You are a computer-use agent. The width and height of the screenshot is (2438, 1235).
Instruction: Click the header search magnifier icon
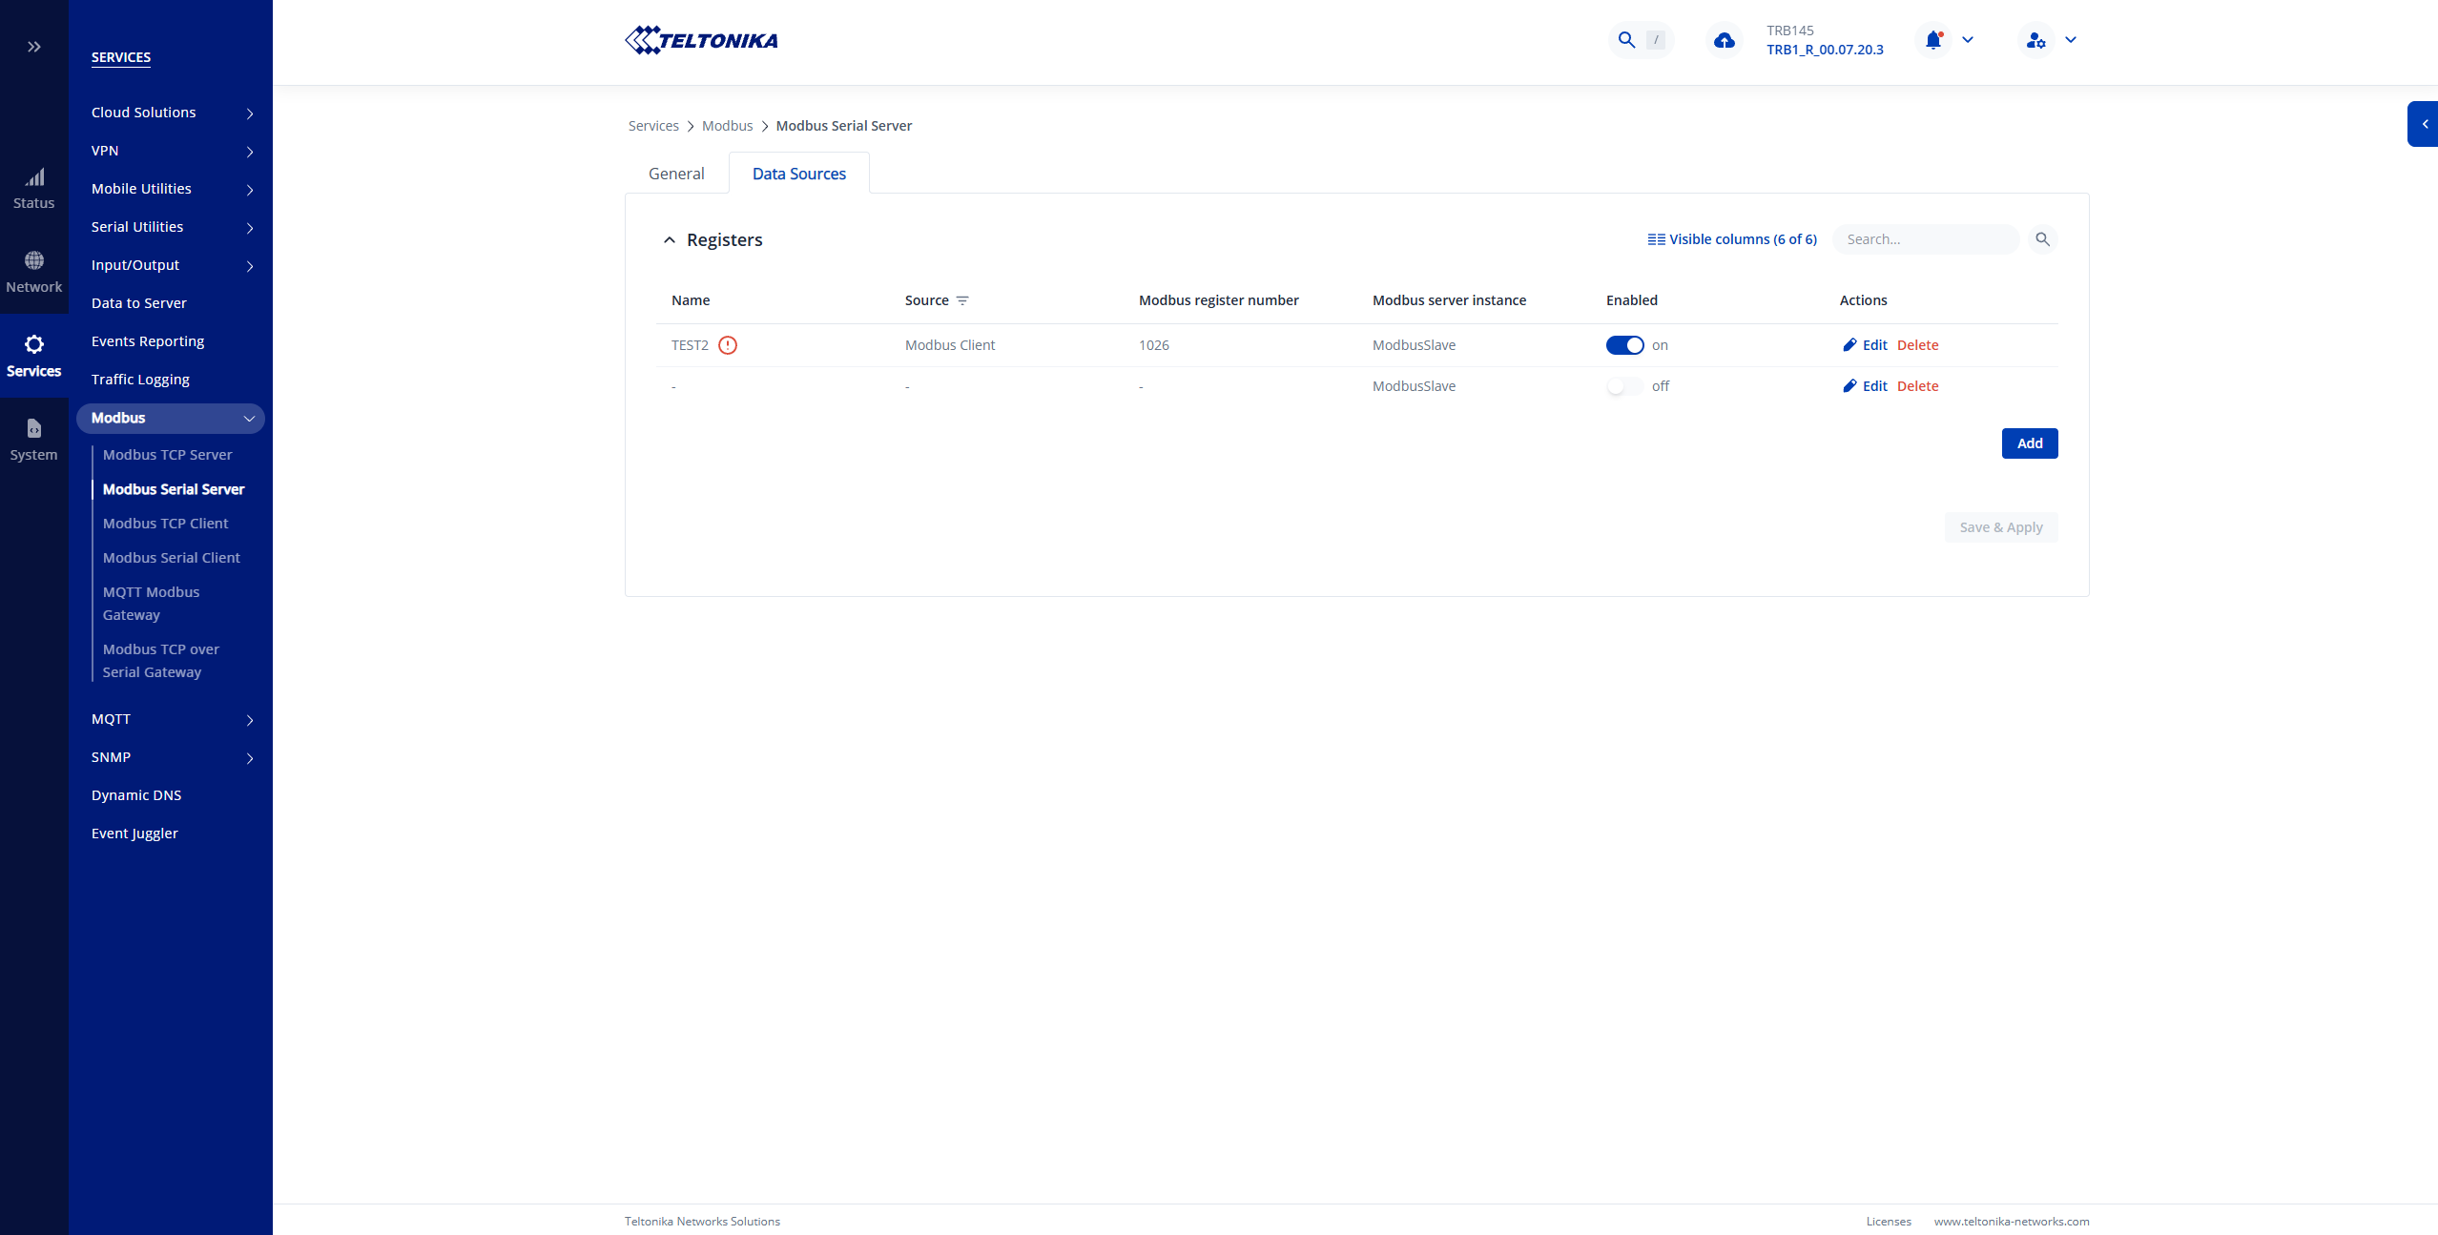tap(1626, 40)
